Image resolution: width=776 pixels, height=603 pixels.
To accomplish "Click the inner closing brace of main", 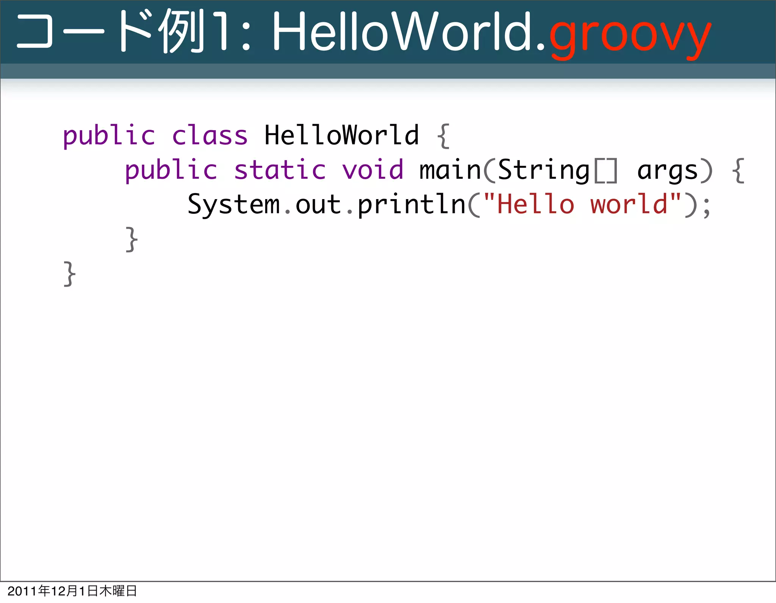I will pyautogui.click(x=131, y=239).
